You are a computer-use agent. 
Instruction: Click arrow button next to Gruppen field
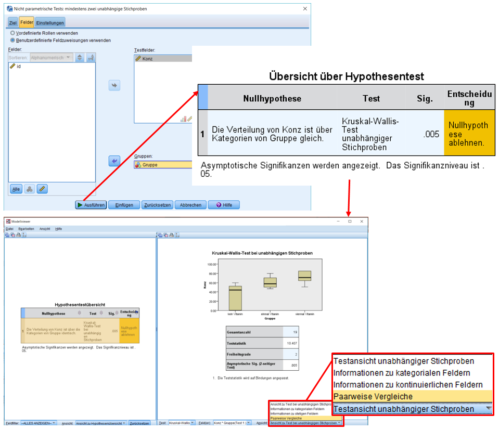pos(114,161)
